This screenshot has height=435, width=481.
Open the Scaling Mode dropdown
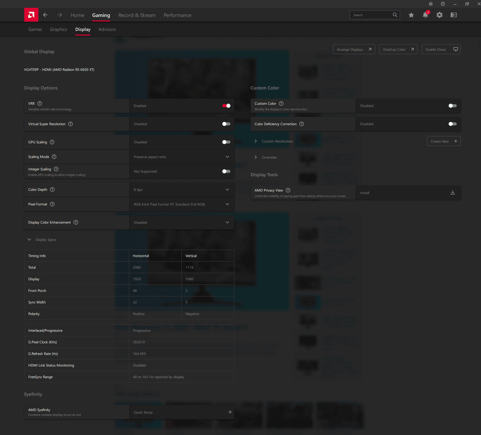pyautogui.click(x=182, y=157)
